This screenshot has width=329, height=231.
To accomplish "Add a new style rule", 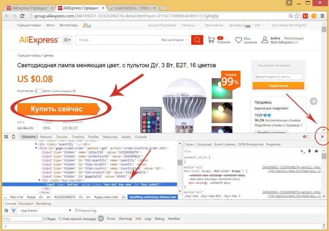I will pos(302,151).
